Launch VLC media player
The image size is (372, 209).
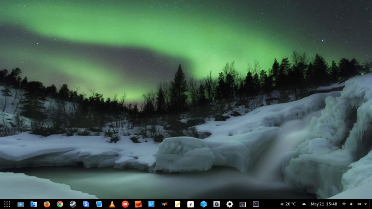112,204
